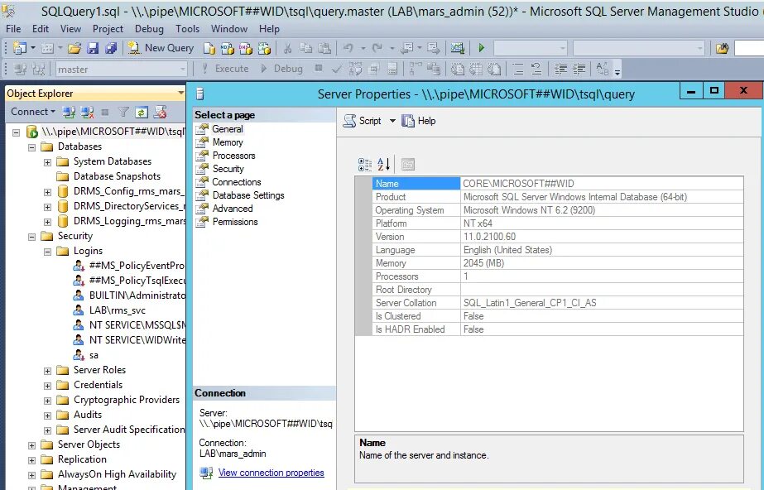Open the Script dropdown arrow

[392, 121]
